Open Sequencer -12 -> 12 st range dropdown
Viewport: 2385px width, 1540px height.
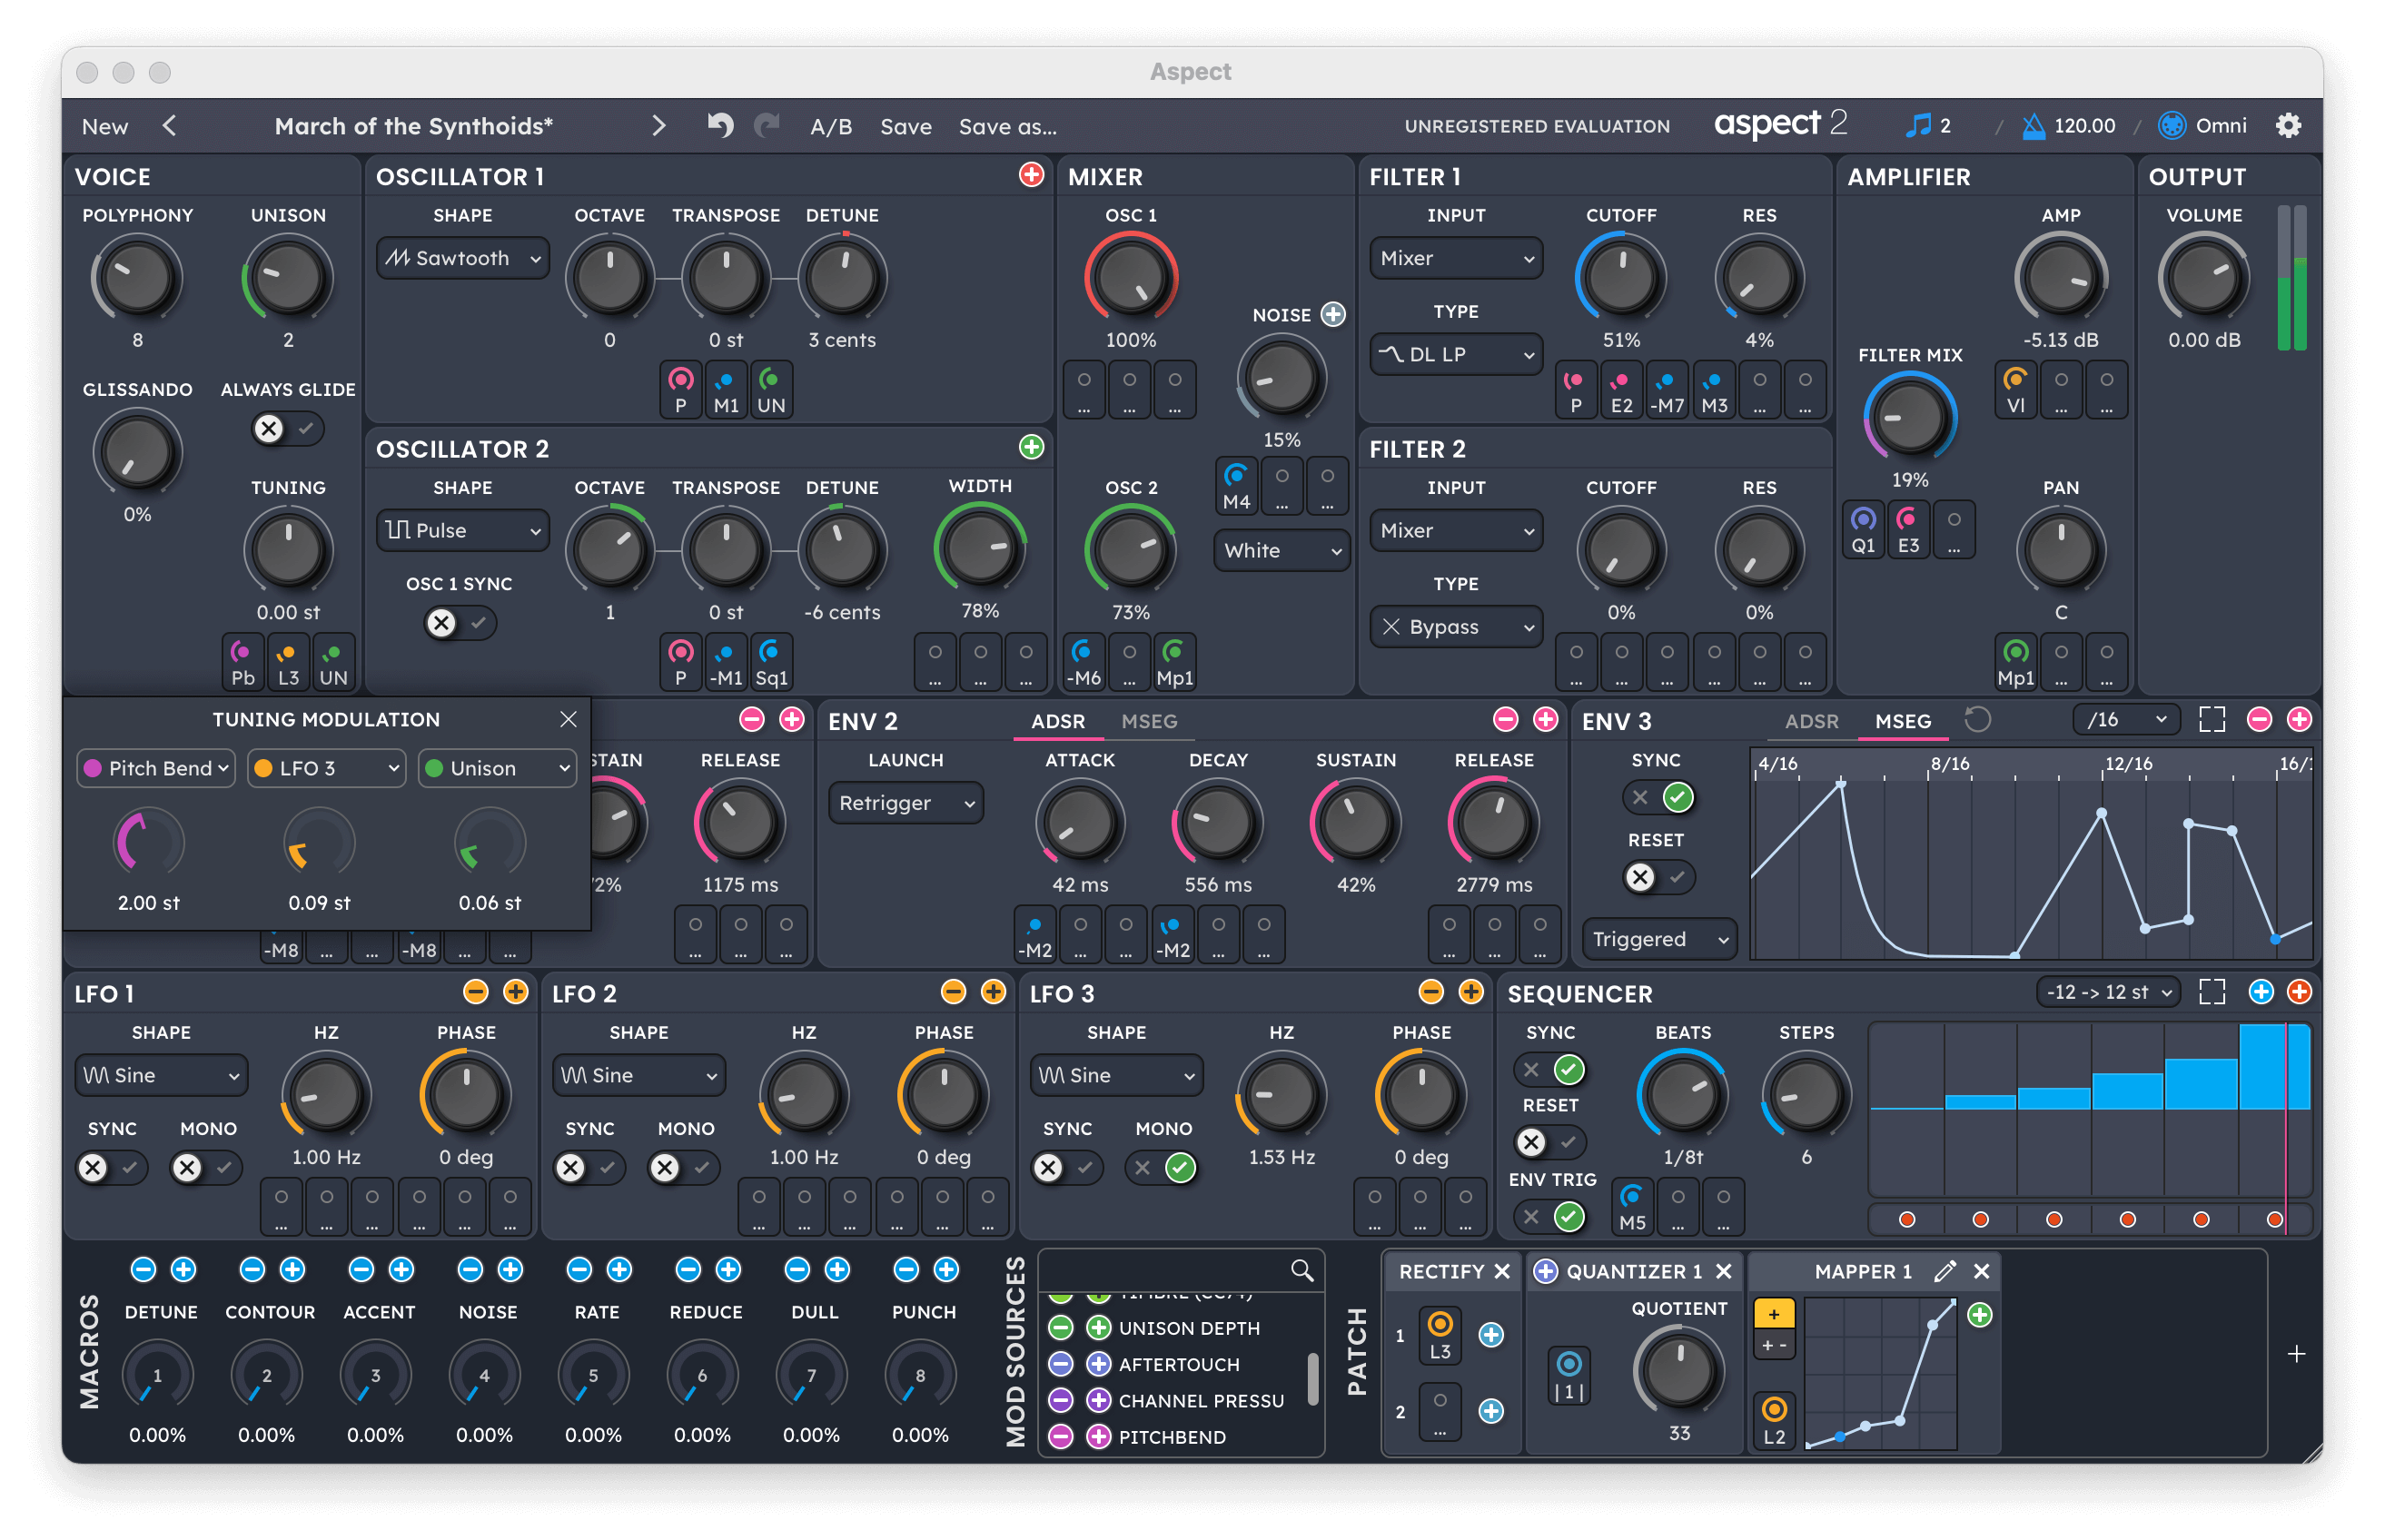(x=2107, y=991)
